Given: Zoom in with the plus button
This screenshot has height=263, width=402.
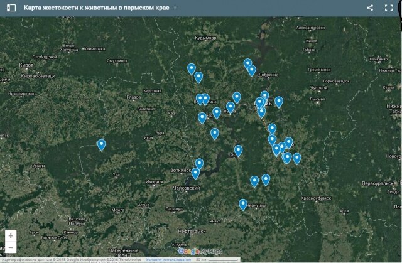Looking at the screenshot, I should pos(11,235).
